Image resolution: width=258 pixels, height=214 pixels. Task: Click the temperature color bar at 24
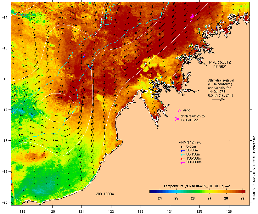point(160,191)
